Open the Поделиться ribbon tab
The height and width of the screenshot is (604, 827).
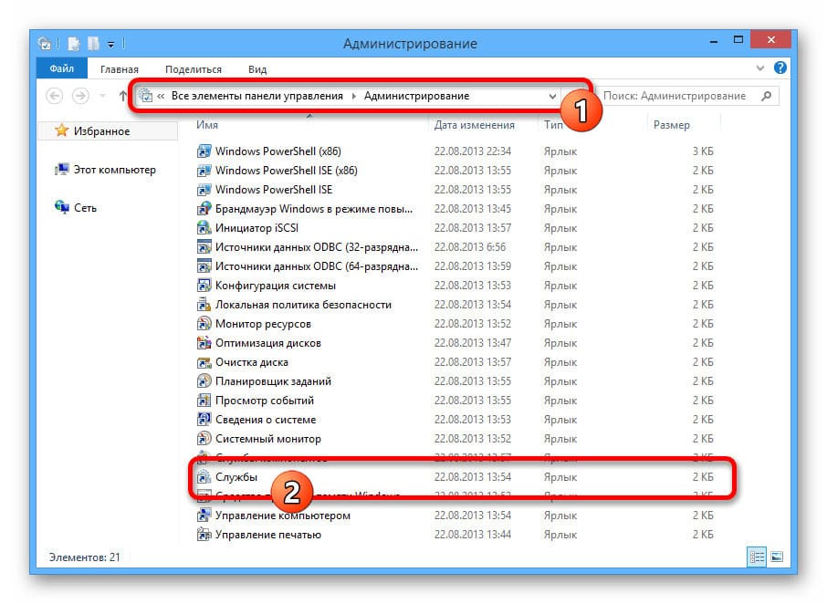[194, 69]
